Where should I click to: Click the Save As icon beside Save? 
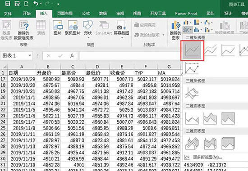click(x=17, y=4)
